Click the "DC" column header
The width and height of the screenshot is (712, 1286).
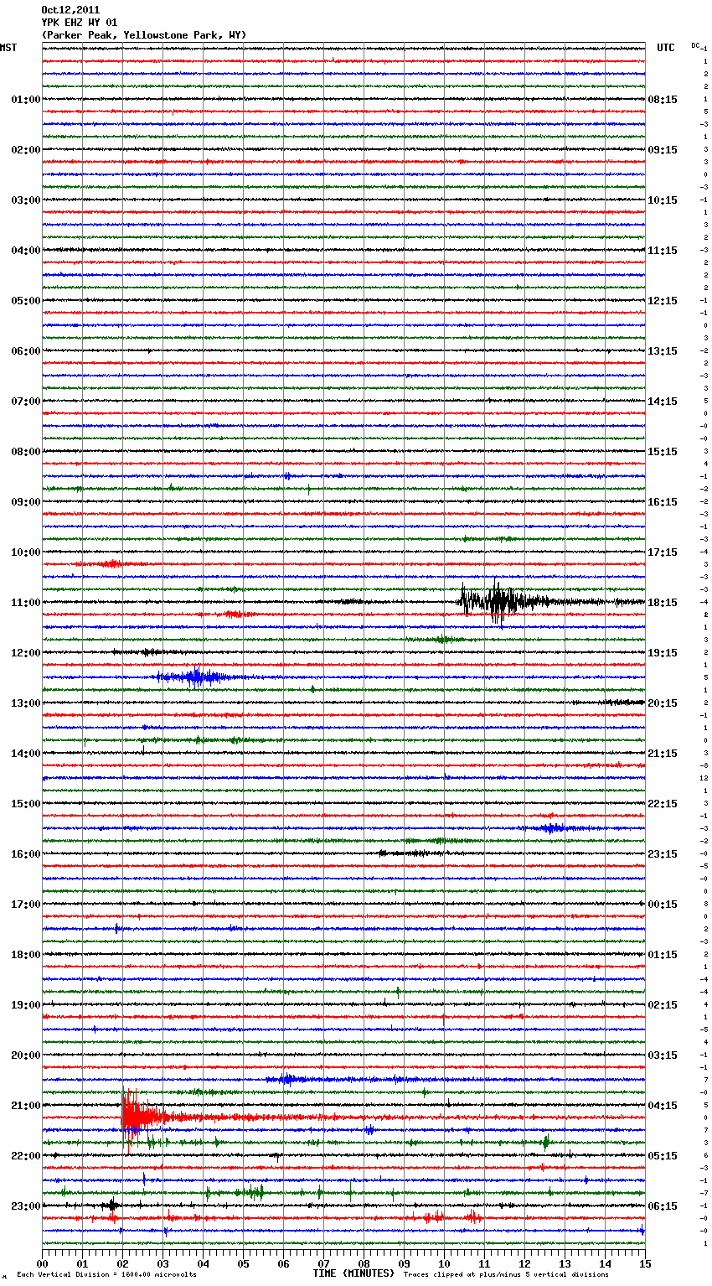[x=695, y=45]
